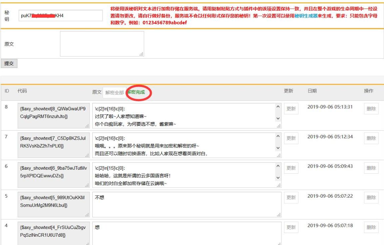Click the 解密完成 status text
Viewport: 384px width, 245px height.
[136, 92]
